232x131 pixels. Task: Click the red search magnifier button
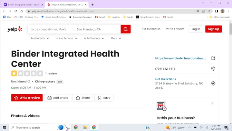coord(125,29)
